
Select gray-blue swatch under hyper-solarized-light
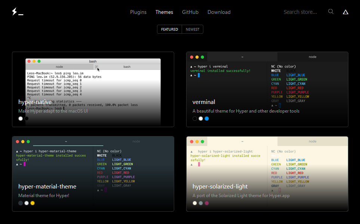201,203
